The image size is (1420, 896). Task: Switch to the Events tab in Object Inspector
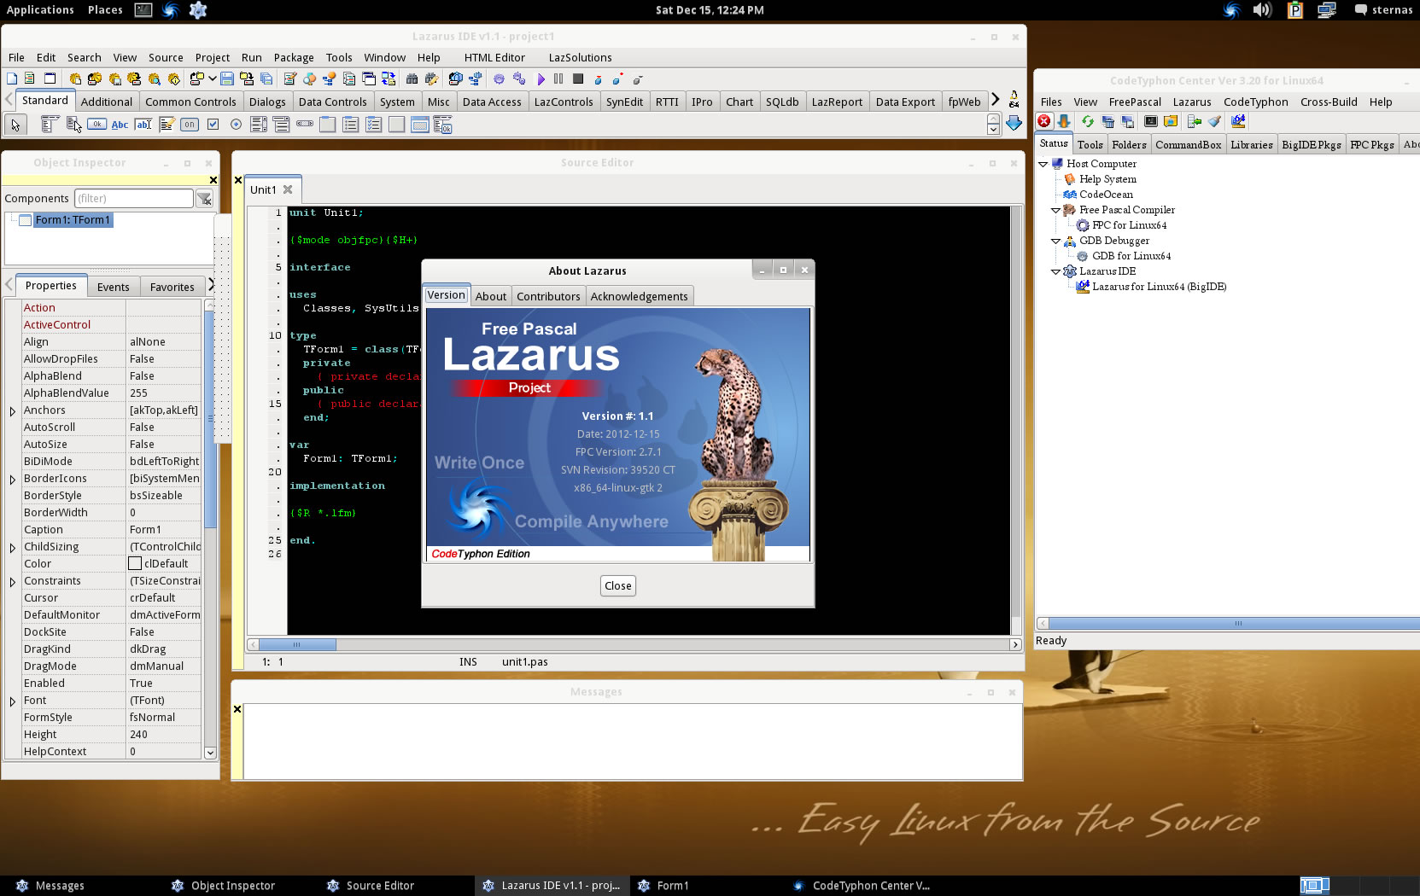[x=113, y=287]
